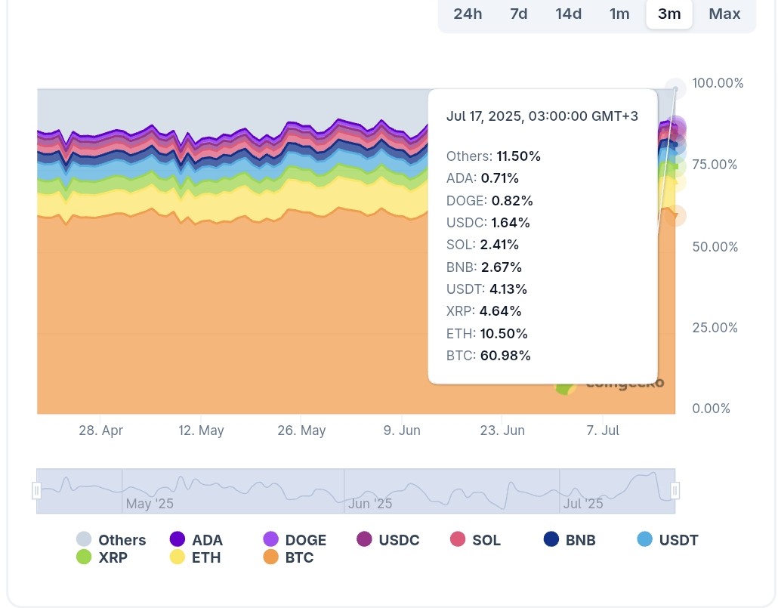Hide the SOL series via legend
778x608 pixels.
475,539
